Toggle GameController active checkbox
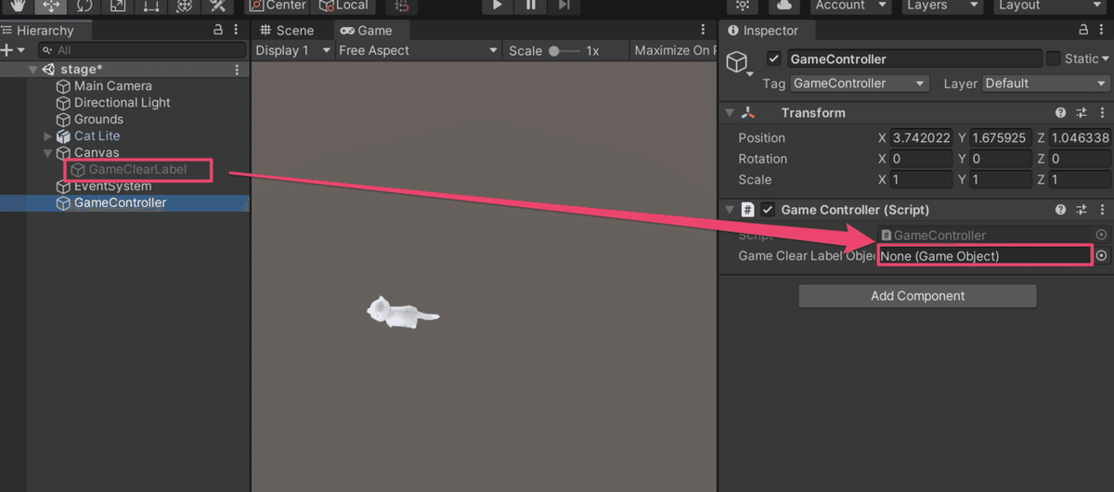The image size is (1114, 492). click(773, 58)
